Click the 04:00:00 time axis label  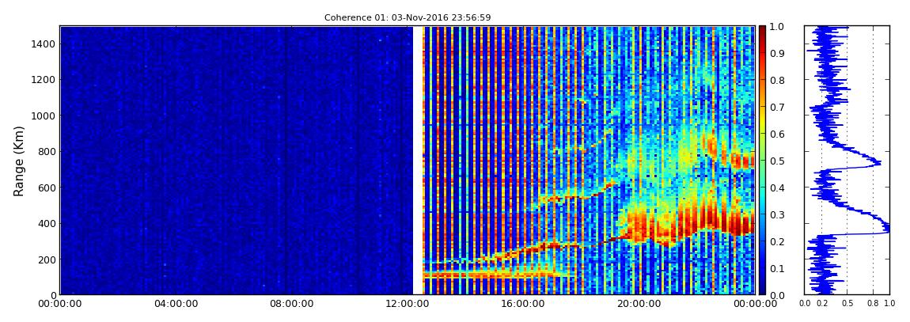[176, 304]
